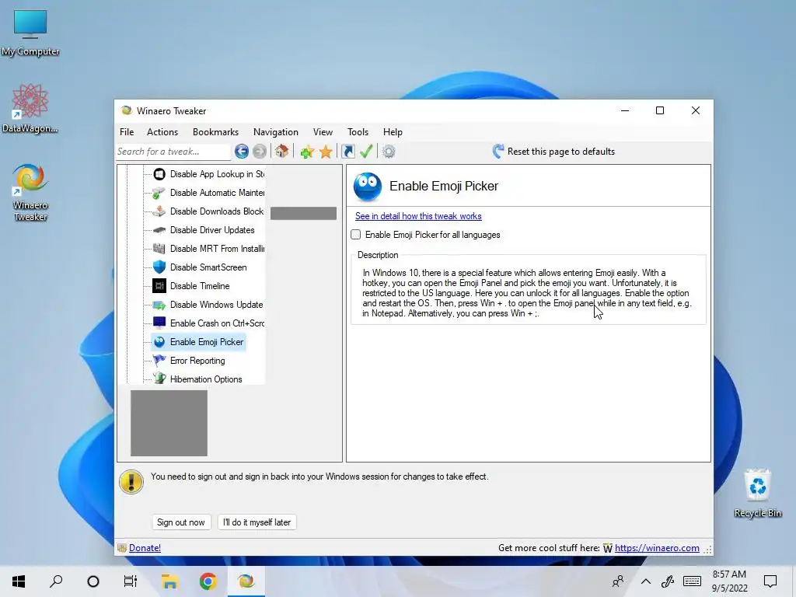
Task: Click the green checkmark toolbar icon
Action: pyautogui.click(x=366, y=152)
